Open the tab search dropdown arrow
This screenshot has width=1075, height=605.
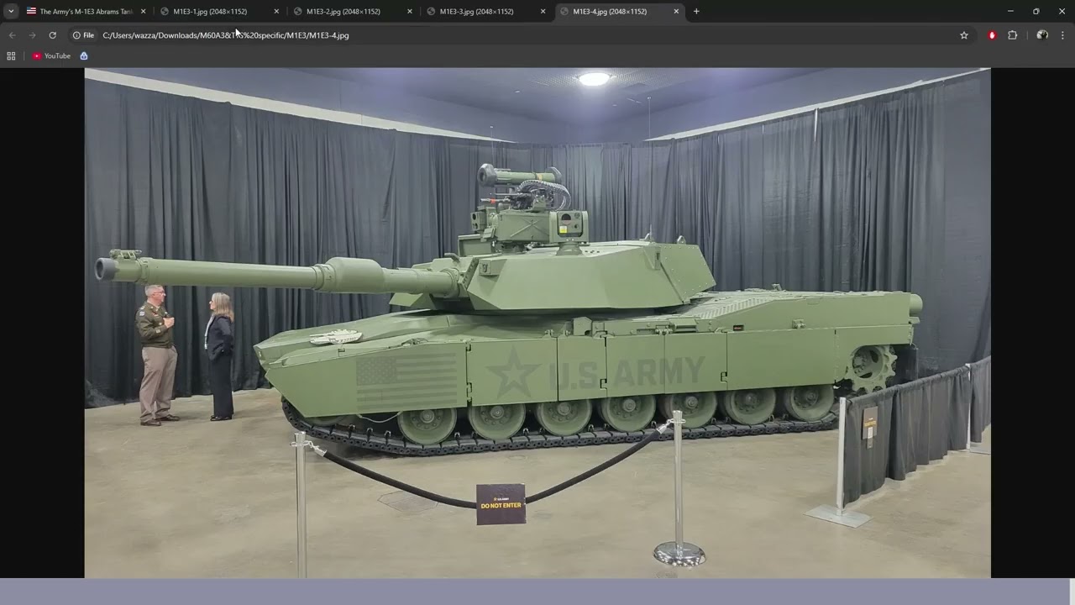[11, 11]
